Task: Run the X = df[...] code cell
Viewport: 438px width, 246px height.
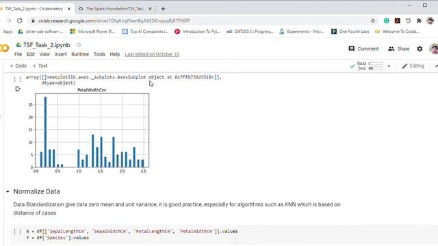Action: pos(18,231)
